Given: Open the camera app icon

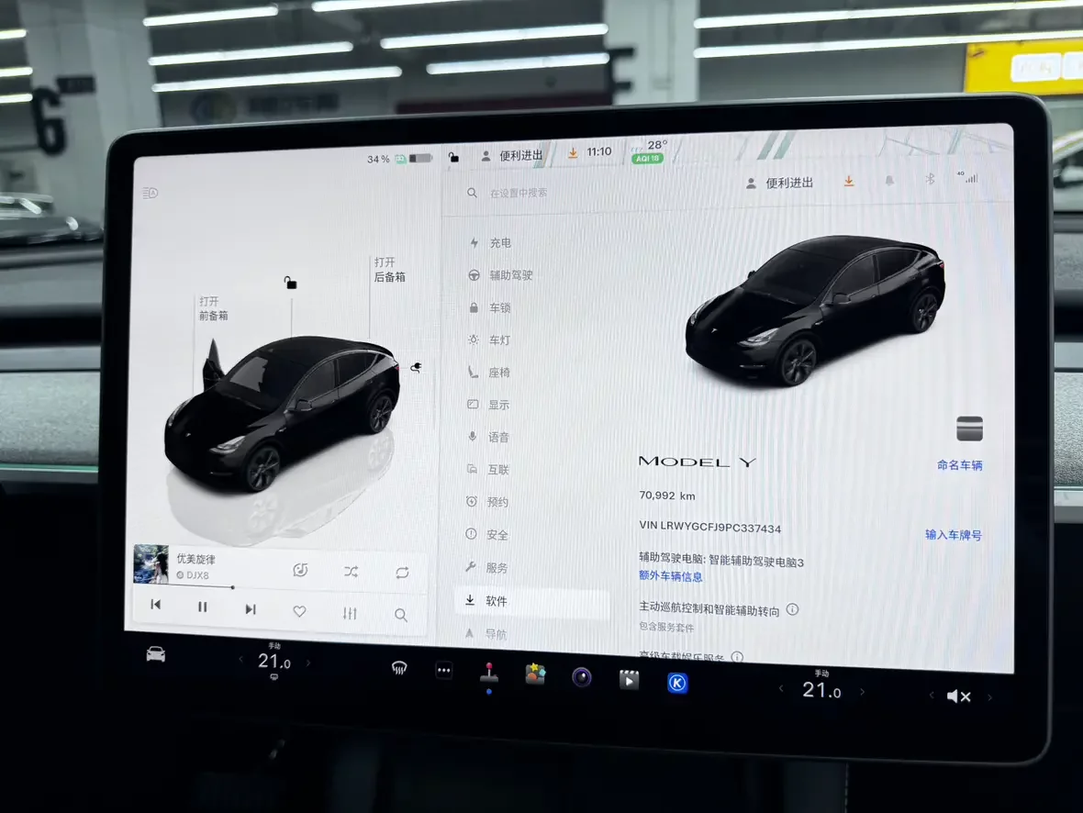Looking at the screenshot, I should tap(582, 677).
